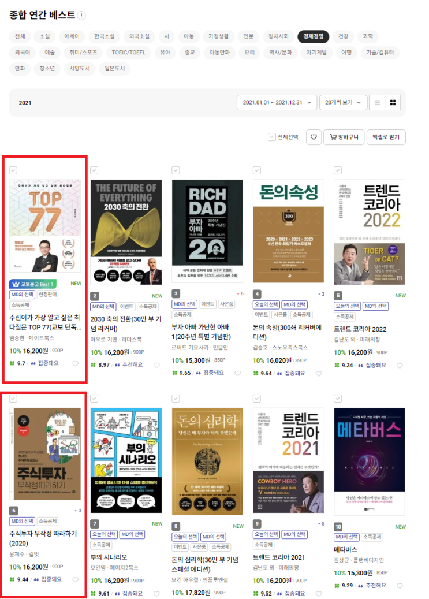Heart the 2030 축의 전환 book
The image size is (429, 599).
click(x=156, y=365)
